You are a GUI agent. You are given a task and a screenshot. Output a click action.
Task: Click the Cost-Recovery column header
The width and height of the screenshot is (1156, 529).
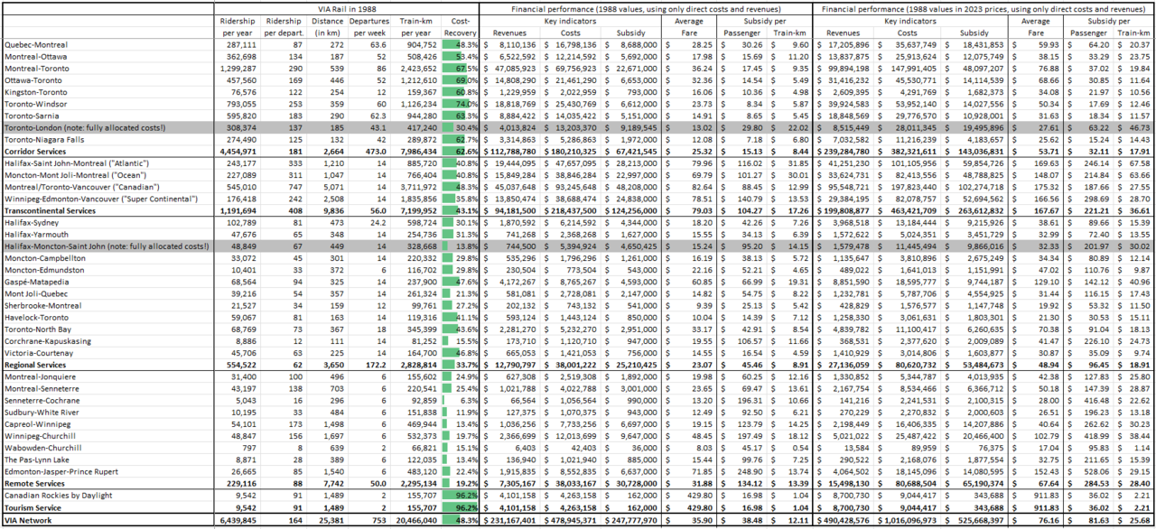(460, 26)
